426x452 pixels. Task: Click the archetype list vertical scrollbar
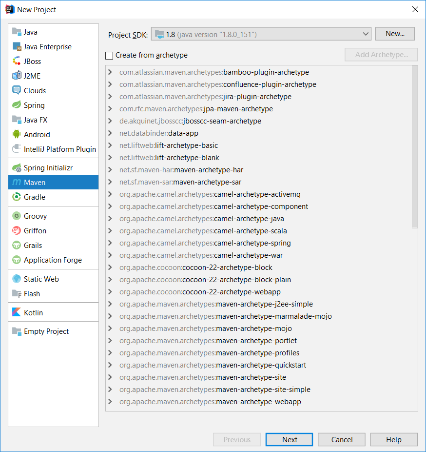[414, 147]
